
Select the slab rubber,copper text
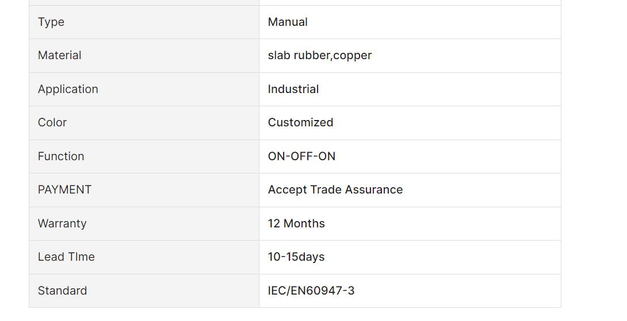pos(319,56)
